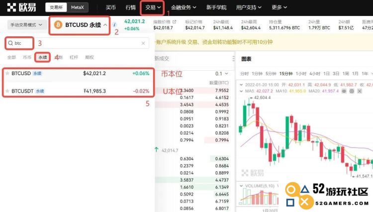Screen dimensions: 373x212
Task: Choose the BTCUSD 永续 row
Action: point(78,74)
